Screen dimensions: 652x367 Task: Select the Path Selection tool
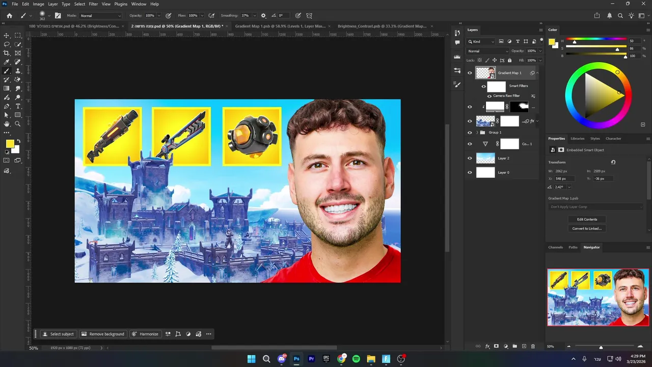pyautogui.click(x=7, y=115)
